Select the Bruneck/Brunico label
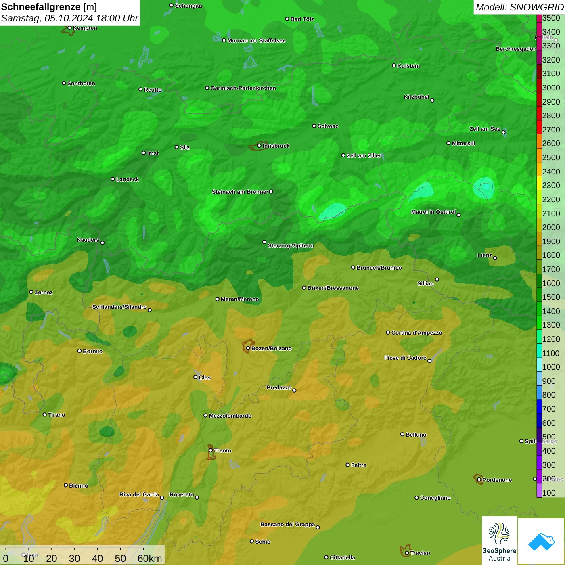 379,268
